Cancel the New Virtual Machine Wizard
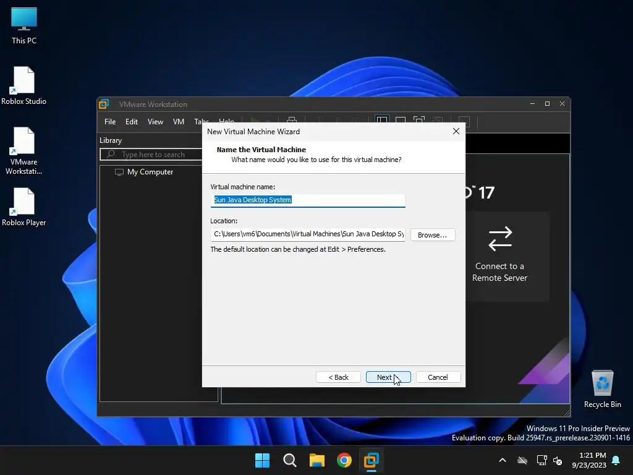The height and width of the screenshot is (475, 633). 438,377
